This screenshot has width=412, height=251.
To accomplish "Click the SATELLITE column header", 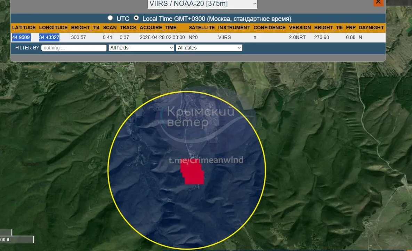I will point(202,28).
